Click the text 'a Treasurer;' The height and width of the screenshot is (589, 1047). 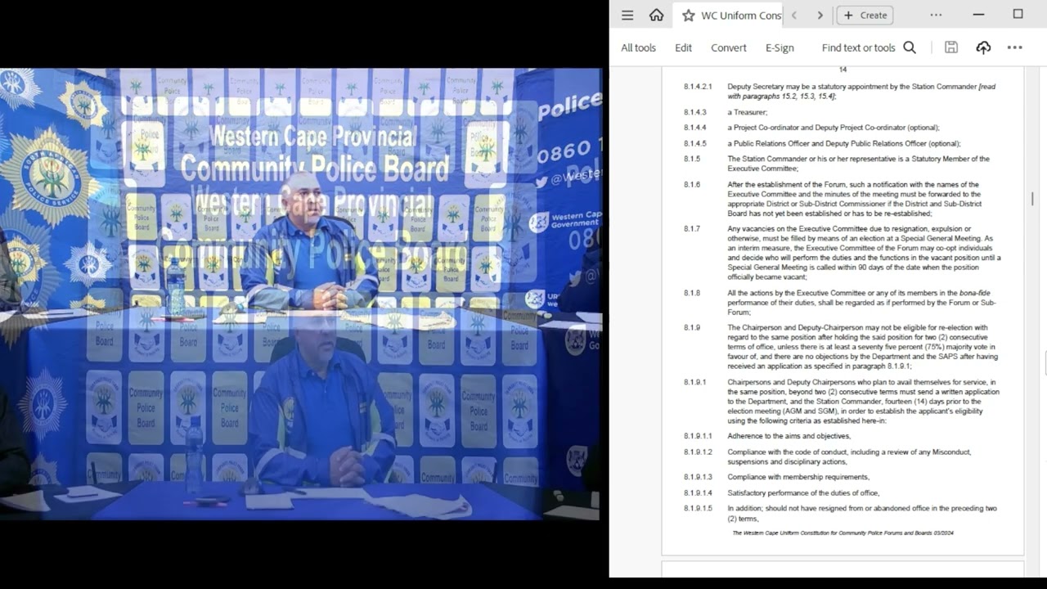click(x=748, y=112)
